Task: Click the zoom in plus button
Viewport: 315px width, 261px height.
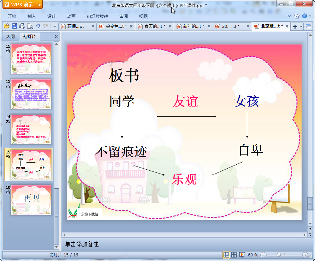Action: click(x=305, y=255)
